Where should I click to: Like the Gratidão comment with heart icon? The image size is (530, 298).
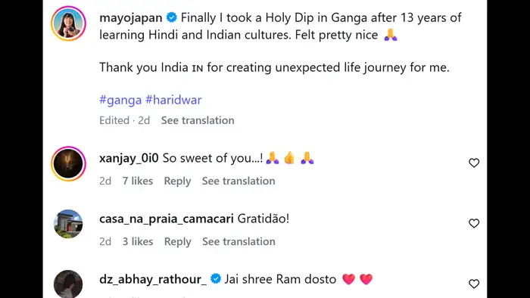click(x=474, y=223)
